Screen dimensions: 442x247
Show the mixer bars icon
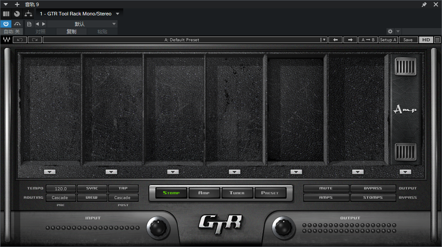coord(6,14)
